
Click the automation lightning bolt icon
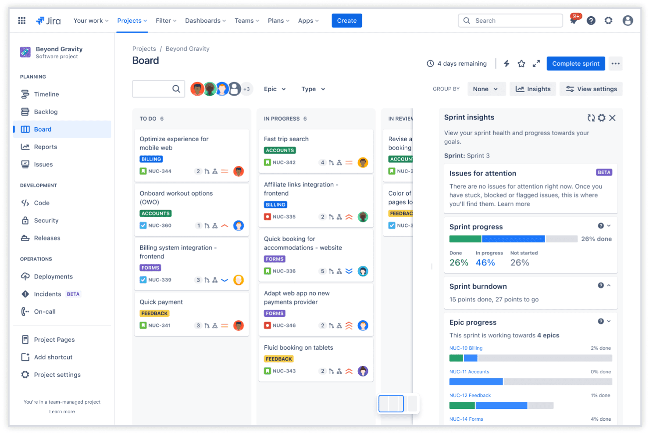click(506, 64)
